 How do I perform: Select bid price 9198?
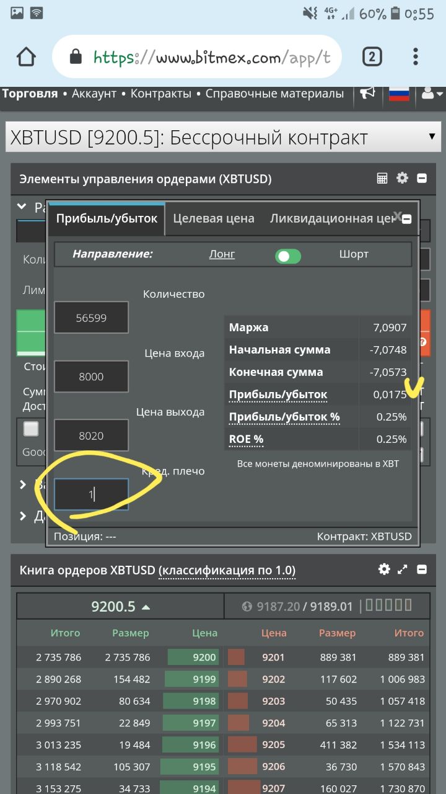[205, 701]
